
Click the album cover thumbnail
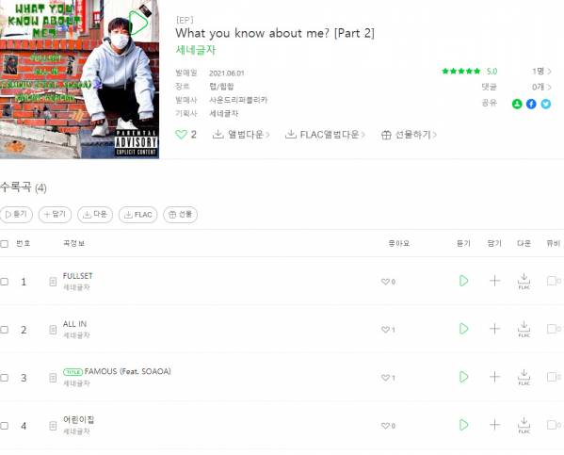pos(79,79)
